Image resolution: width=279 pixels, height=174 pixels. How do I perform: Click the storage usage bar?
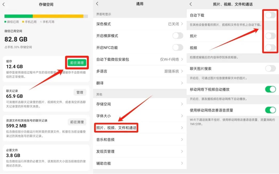tap(46, 16)
